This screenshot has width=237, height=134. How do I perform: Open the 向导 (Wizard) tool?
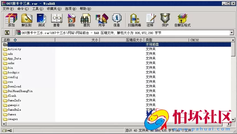(102, 20)
